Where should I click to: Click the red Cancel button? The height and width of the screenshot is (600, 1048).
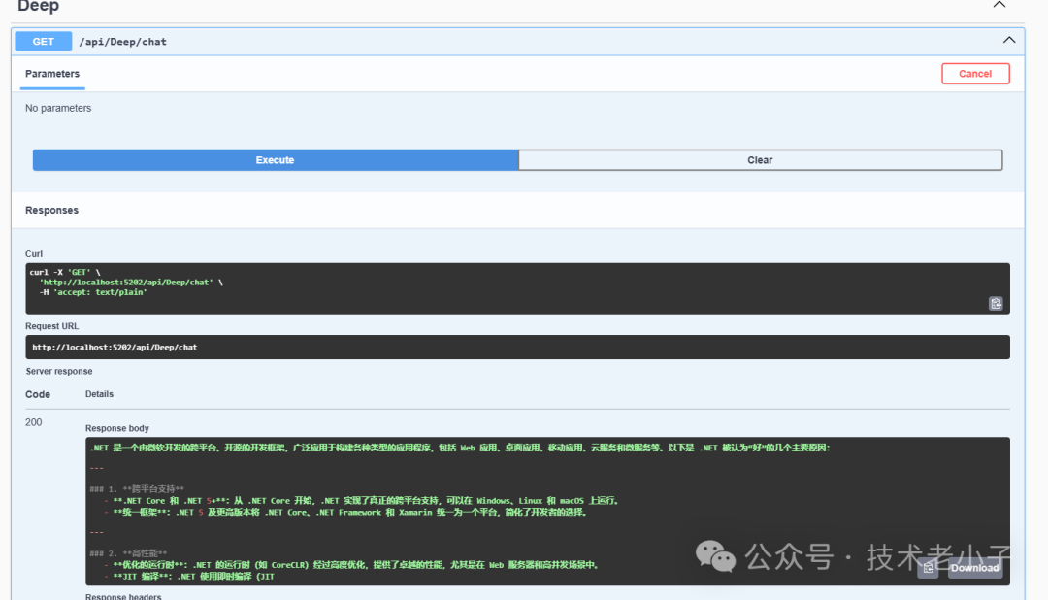975,74
